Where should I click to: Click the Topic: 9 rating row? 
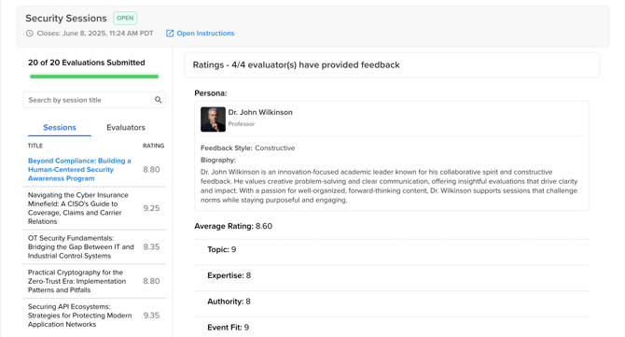[392, 249]
